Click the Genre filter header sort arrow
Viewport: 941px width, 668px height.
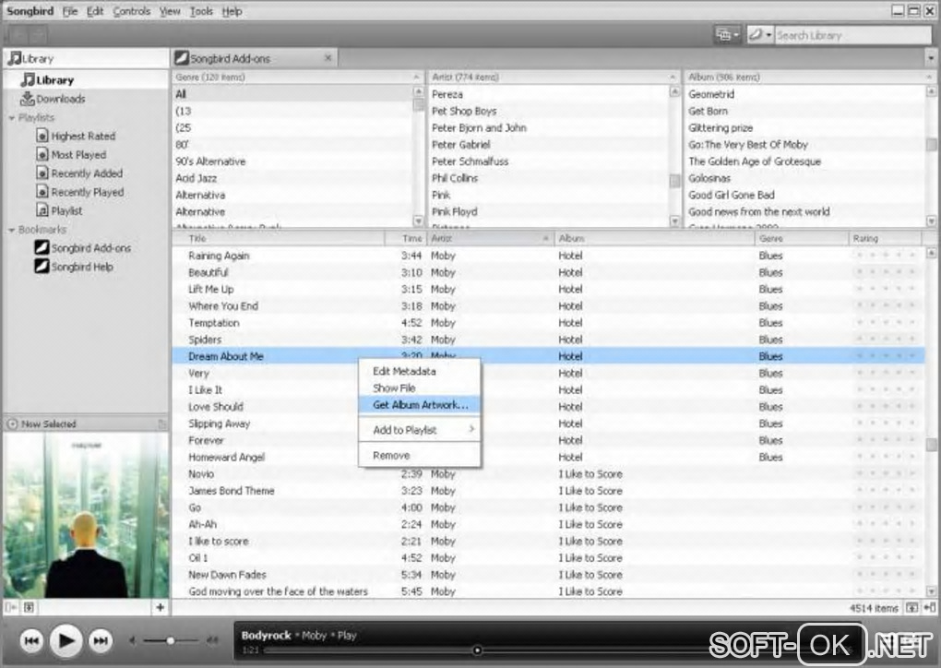pyautogui.click(x=416, y=78)
